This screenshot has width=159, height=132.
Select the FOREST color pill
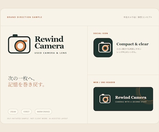click(26, 112)
